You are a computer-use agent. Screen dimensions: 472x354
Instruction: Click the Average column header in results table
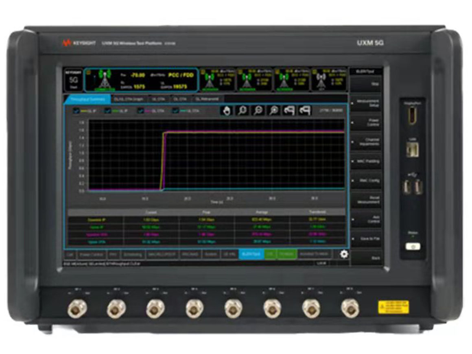(x=262, y=212)
